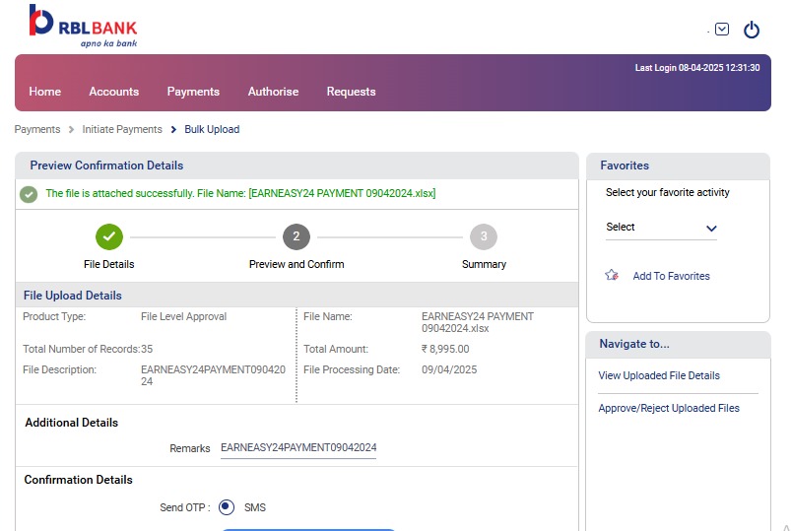Click the File Details completed step circle

point(109,236)
